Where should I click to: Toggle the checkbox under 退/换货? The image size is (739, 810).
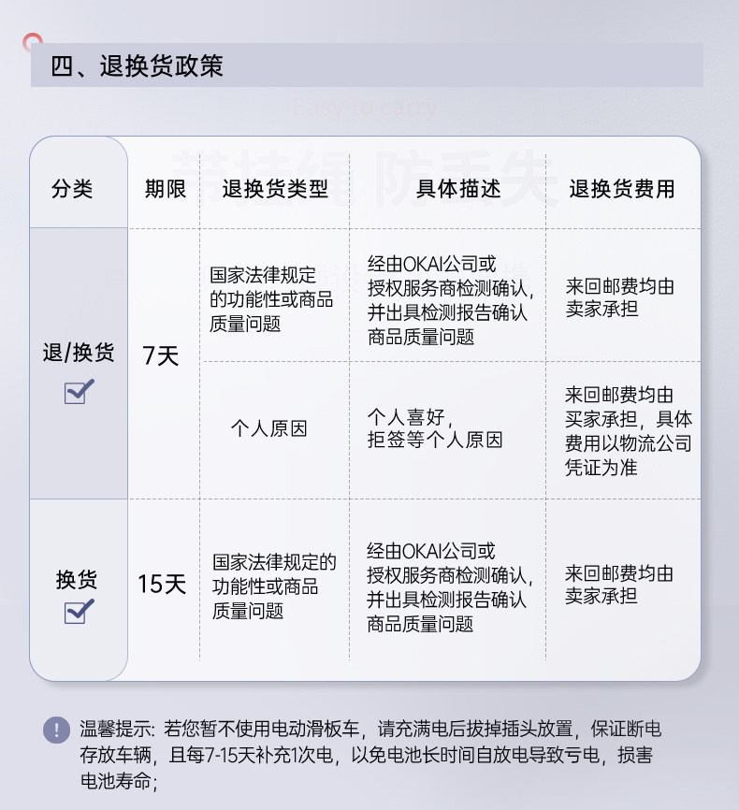pos(79,391)
